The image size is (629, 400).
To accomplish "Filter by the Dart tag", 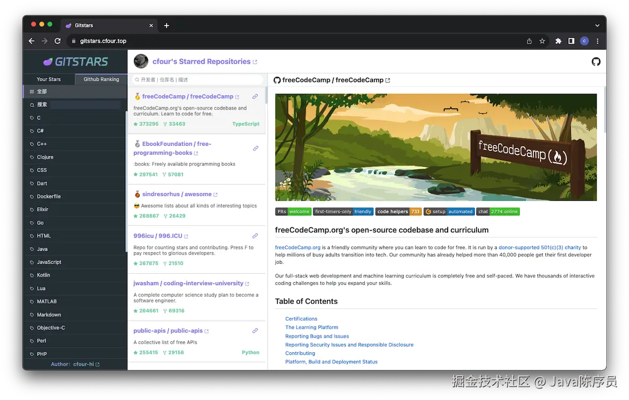I will tap(75, 183).
